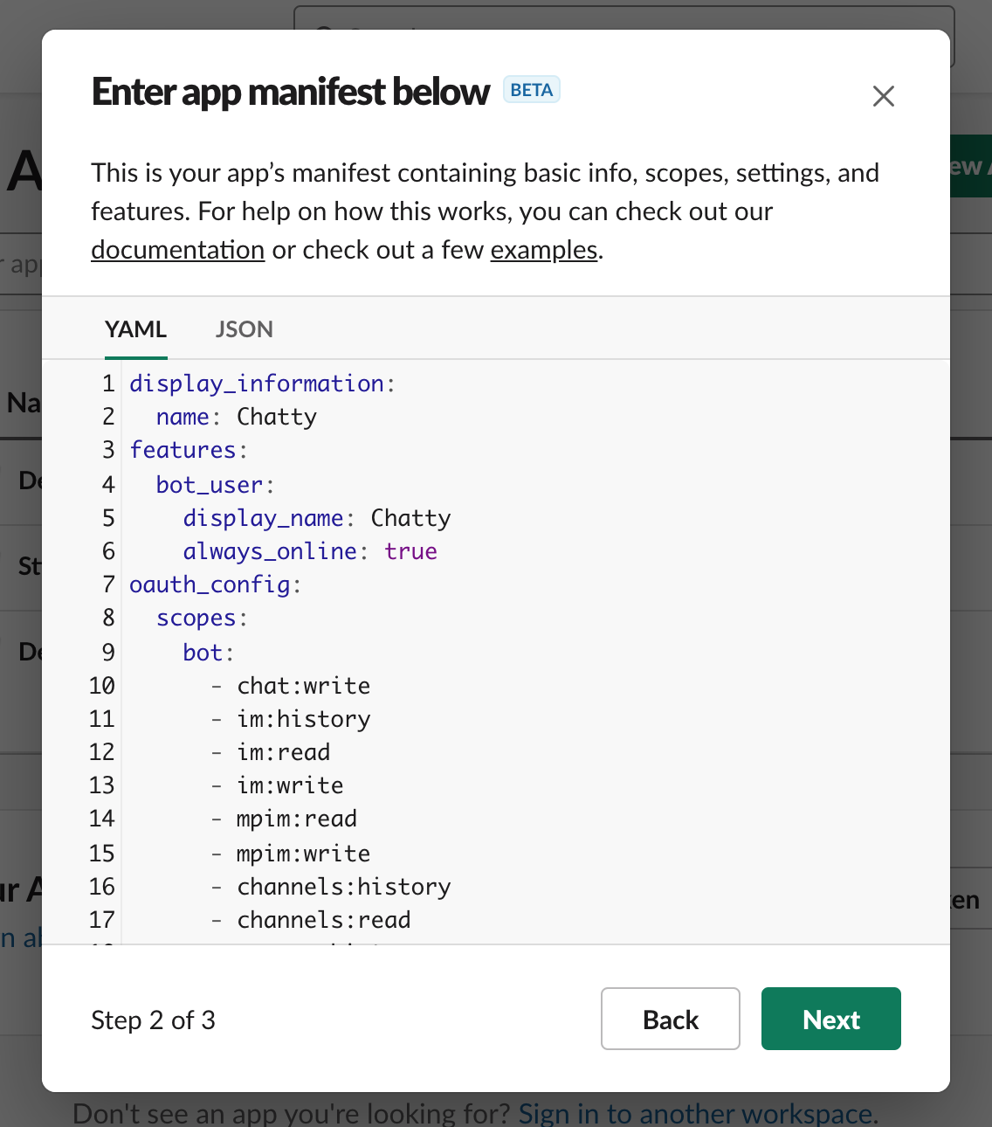This screenshot has height=1127, width=992.
Task: Go to next step with Next
Action: coord(831,1019)
